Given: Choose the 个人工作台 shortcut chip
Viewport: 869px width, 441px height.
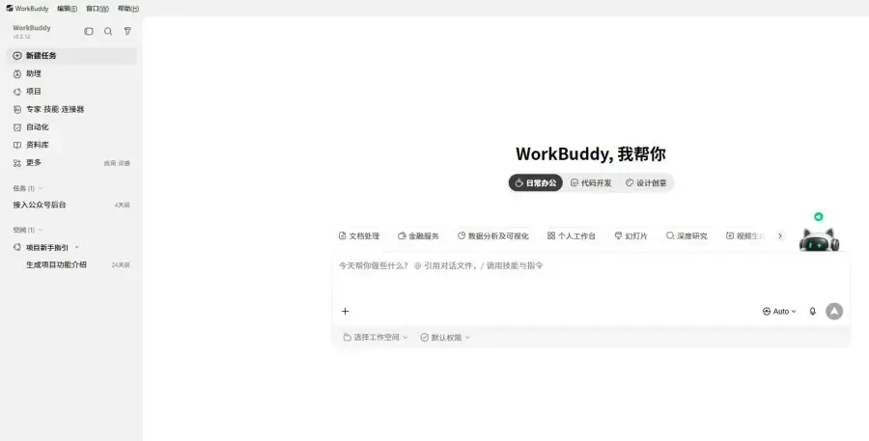Looking at the screenshot, I should [572, 236].
